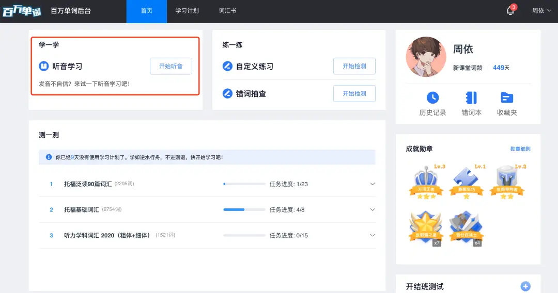Screen dimensions: 558x293
Task: Click the 错词抽查 pencil icon
Action: coord(227,93)
